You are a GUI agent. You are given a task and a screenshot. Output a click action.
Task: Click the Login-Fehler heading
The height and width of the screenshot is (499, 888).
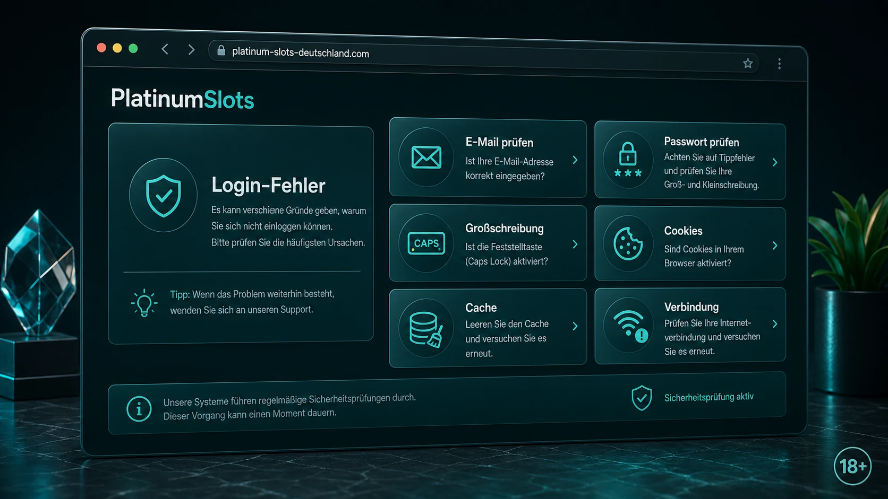click(x=268, y=185)
